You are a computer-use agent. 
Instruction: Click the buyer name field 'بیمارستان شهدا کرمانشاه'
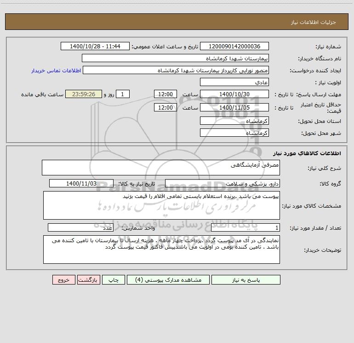175,58
